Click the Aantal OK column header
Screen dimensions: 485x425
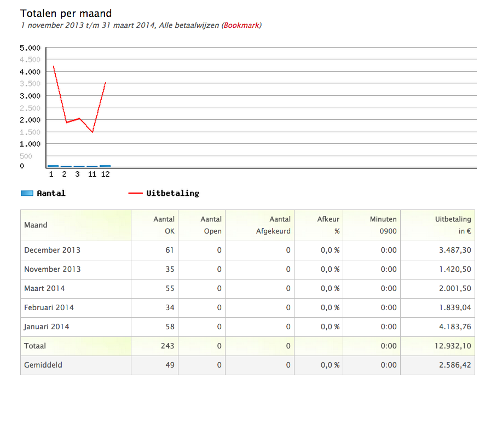(155, 225)
